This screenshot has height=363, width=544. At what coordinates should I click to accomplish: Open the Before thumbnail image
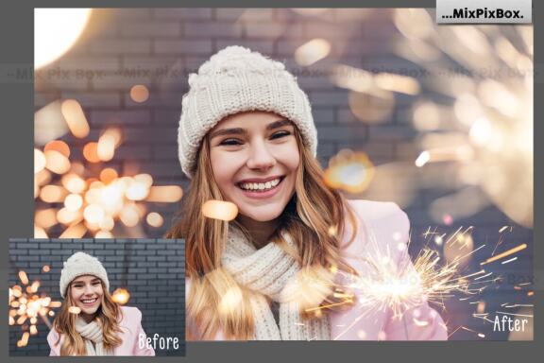(x=97, y=298)
